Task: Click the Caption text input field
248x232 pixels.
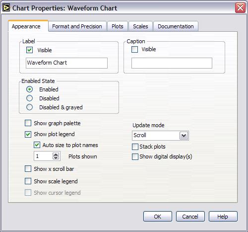Action: pos(172,63)
